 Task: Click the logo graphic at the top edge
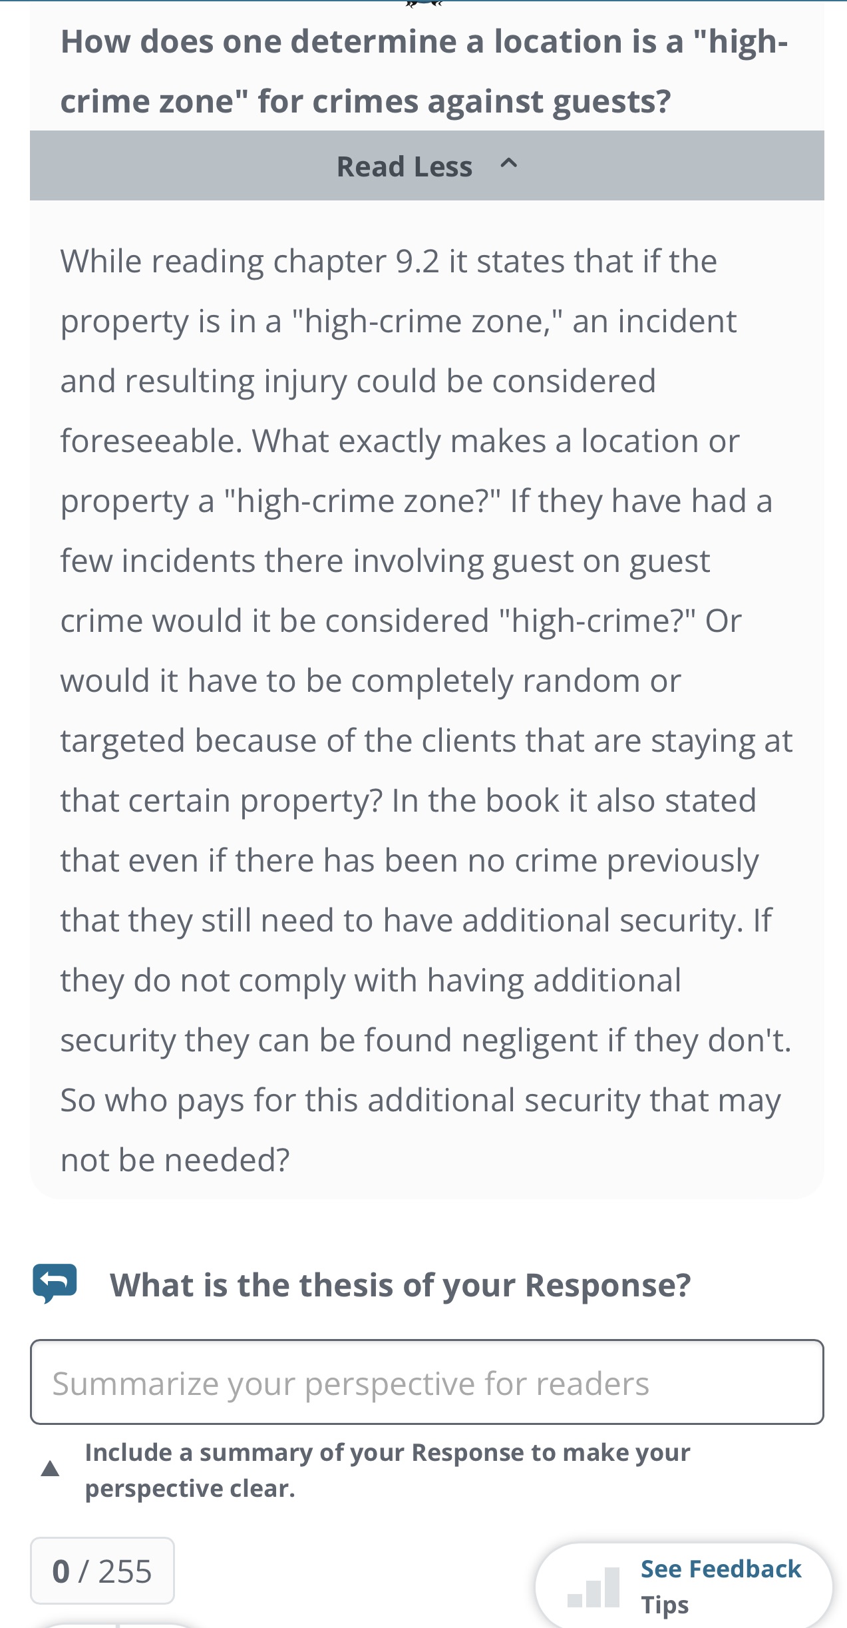pos(423,5)
